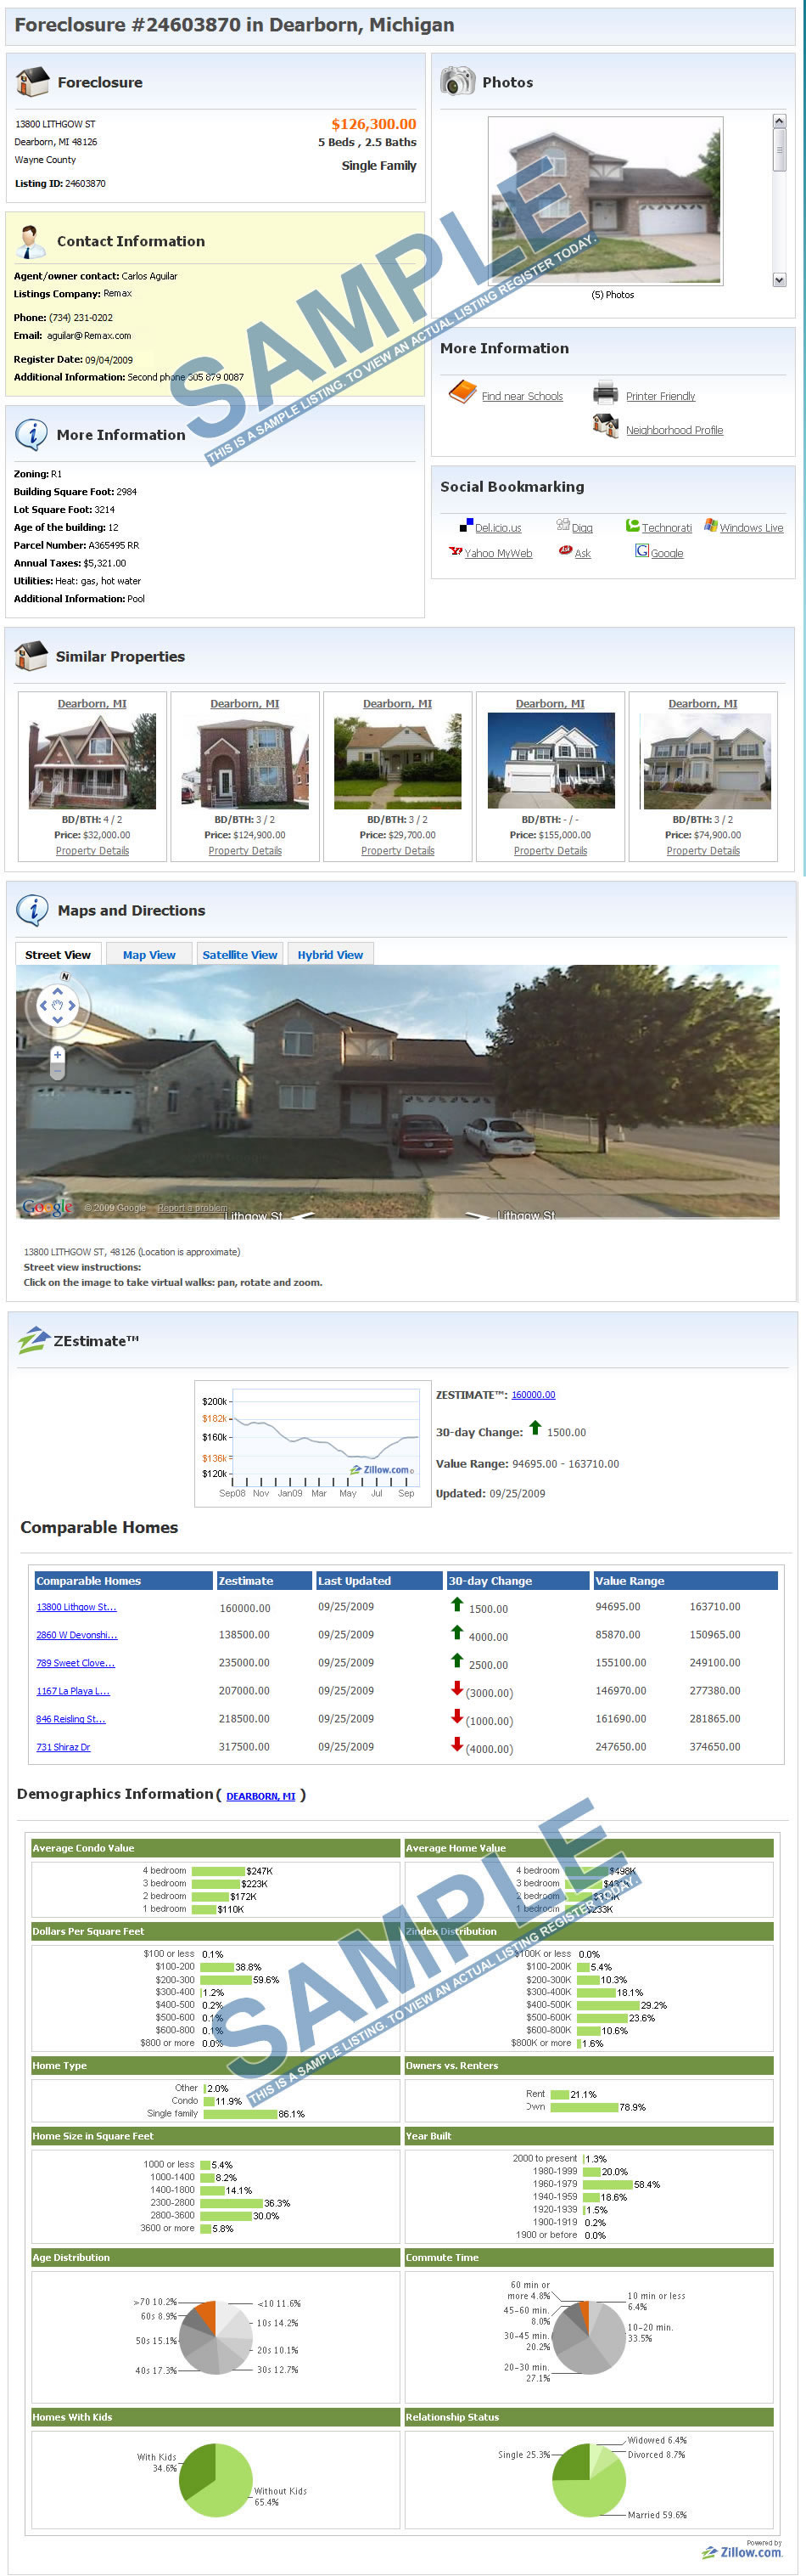Click the $155,000.00 similar property photo
This screenshot has height=2576, width=806.
pyautogui.click(x=551, y=761)
